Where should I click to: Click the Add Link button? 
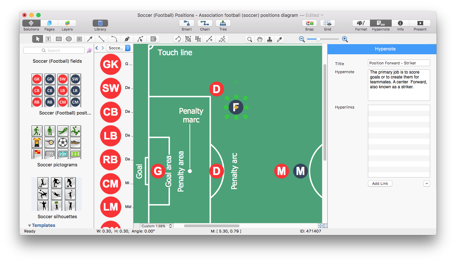click(x=380, y=183)
